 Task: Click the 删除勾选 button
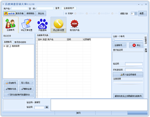point(11,89)
